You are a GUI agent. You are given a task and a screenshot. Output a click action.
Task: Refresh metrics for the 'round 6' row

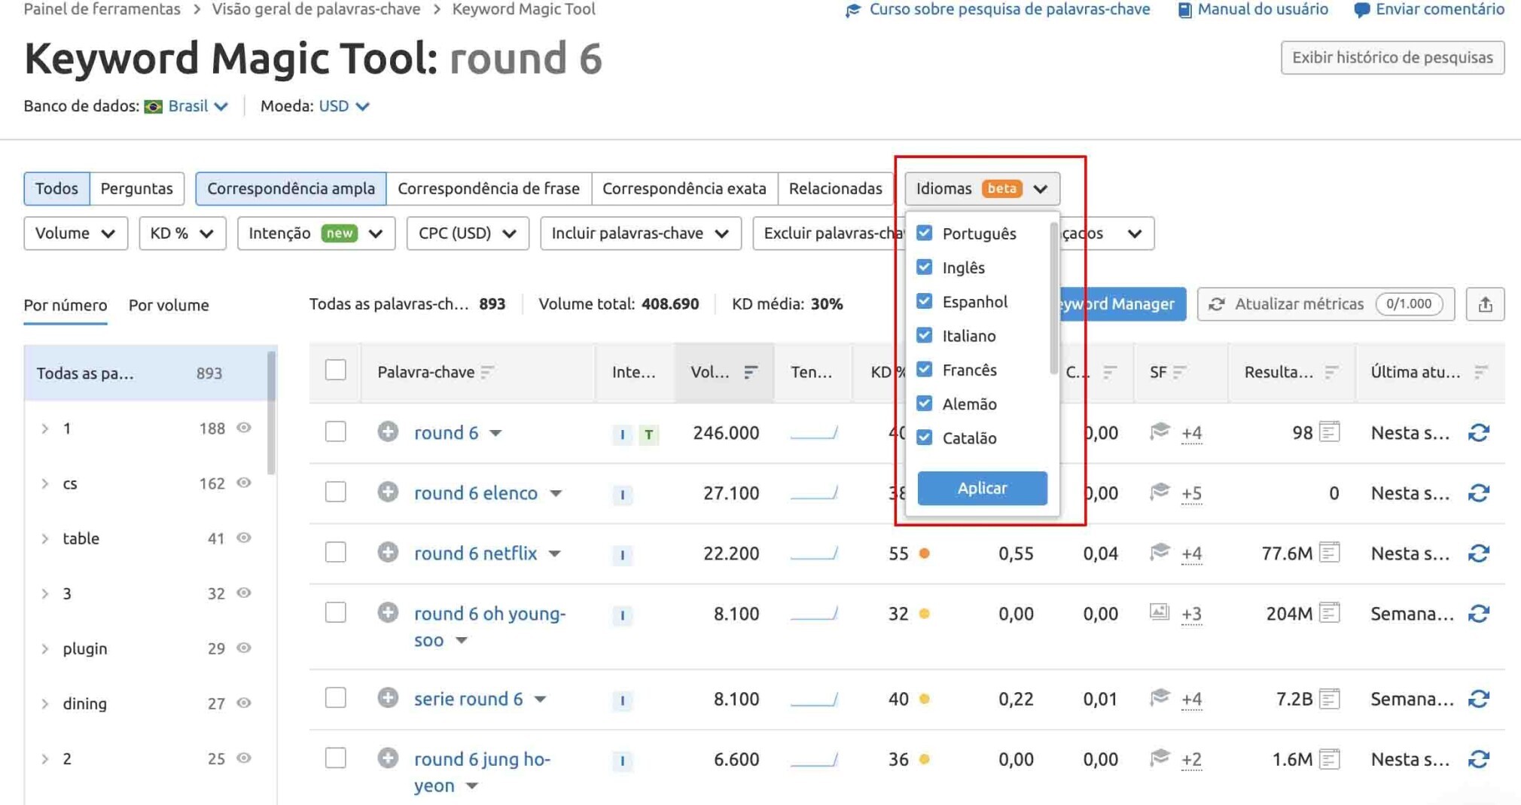point(1479,432)
